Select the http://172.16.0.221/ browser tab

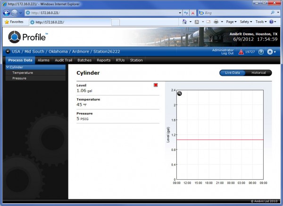click(x=70, y=22)
